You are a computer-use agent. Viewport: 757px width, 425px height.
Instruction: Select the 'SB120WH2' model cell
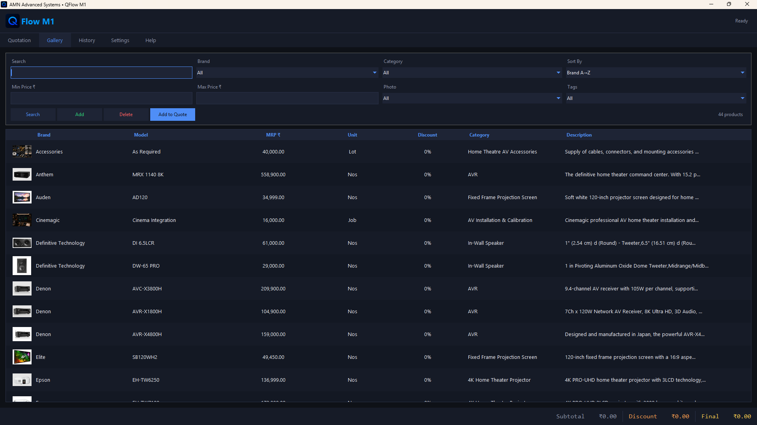coord(145,357)
